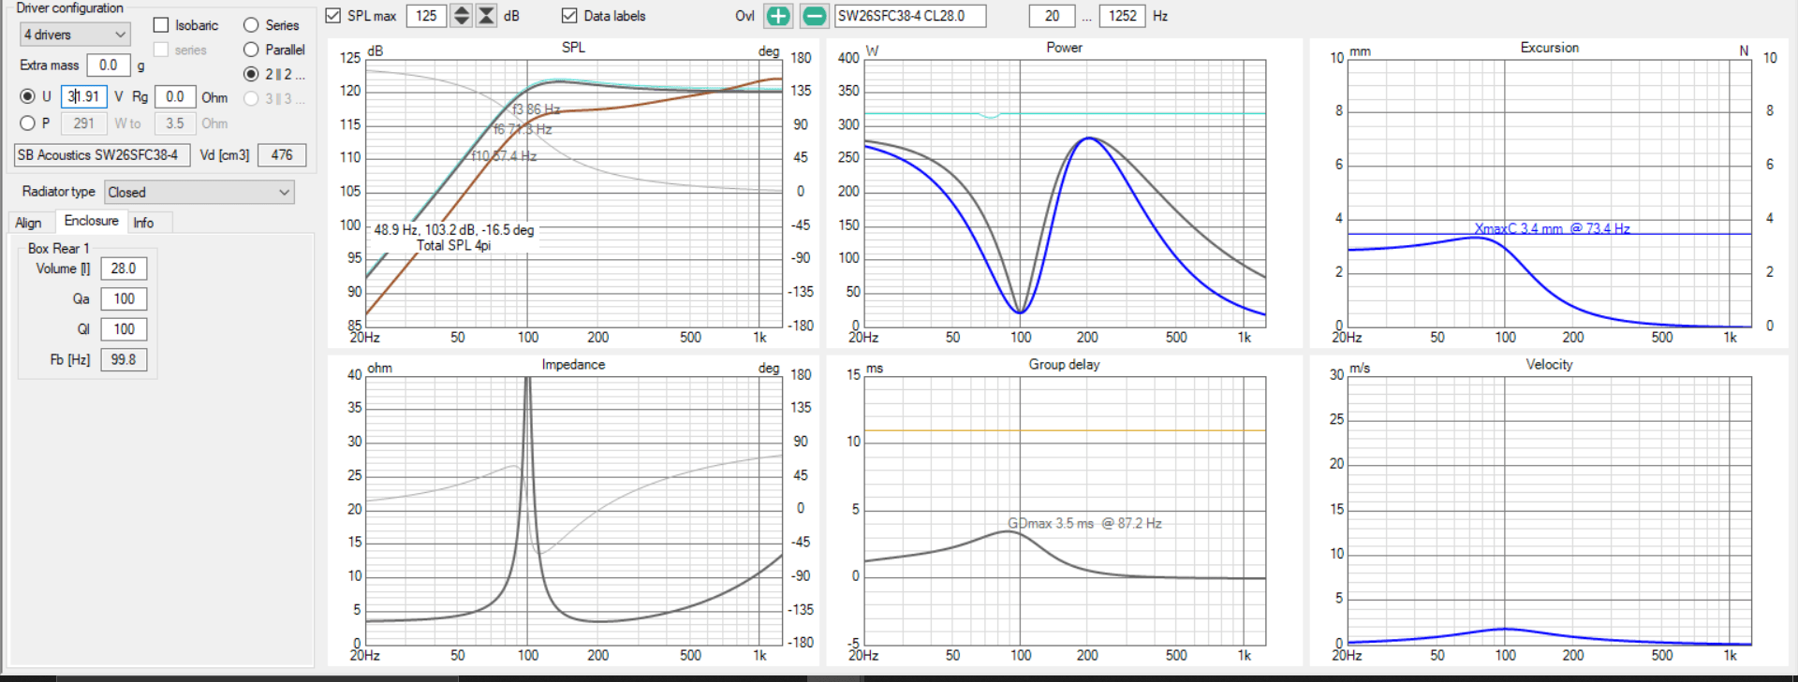Click the Fb [Hz] value field
Screen dimensions: 1798x682
(124, 359)
